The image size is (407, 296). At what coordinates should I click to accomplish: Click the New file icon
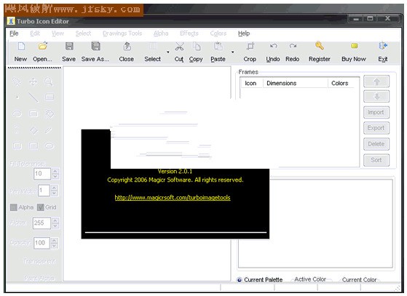(x=21, y=47)
